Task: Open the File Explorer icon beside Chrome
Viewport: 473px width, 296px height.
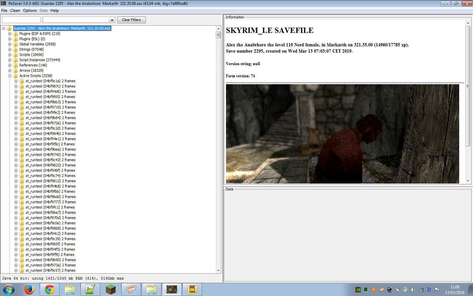Action: coord(70,290)
